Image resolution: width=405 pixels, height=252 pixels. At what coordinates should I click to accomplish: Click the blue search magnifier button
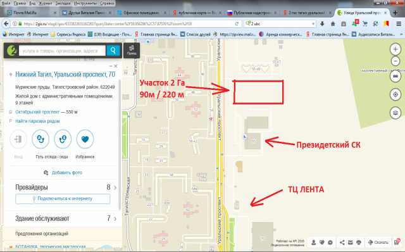tap(113, 51)
